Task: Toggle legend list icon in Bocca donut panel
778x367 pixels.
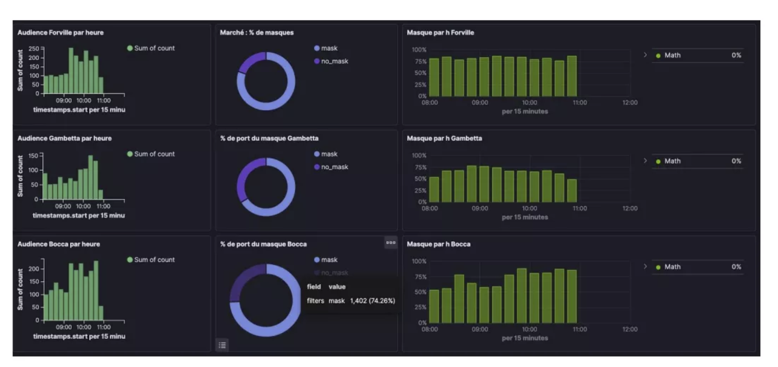Action: pyautogui.click(x=222, y=345)
